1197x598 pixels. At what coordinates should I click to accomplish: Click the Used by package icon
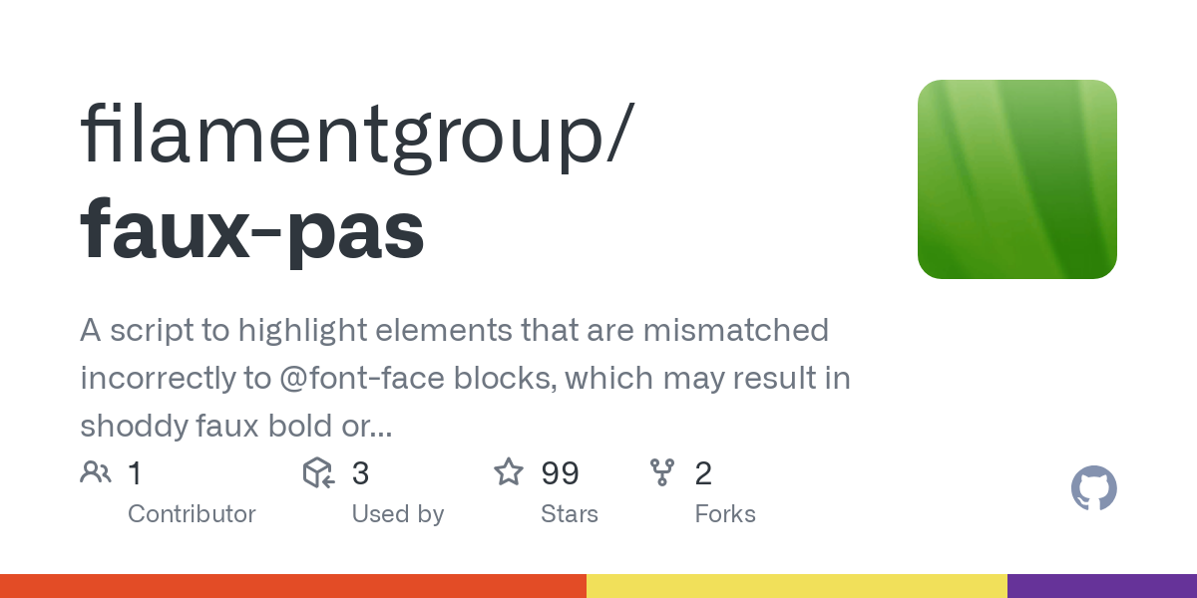pyautogui.click(x=318, y=472)
